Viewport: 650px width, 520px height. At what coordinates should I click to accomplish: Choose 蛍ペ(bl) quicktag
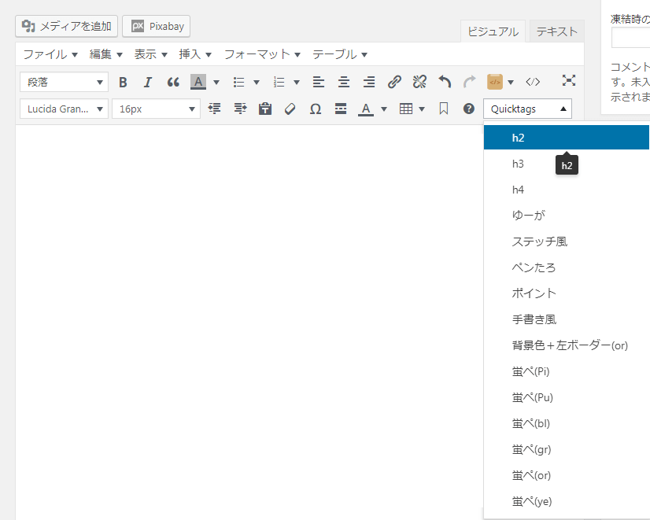coord(567,423)
